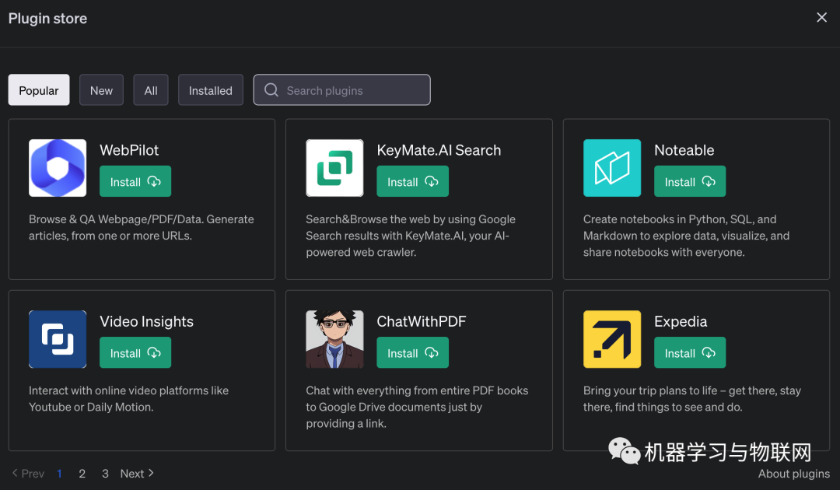Close the Plugin store dialog
The height and width of the screenshot is (490, 840).
pos(821,18)
